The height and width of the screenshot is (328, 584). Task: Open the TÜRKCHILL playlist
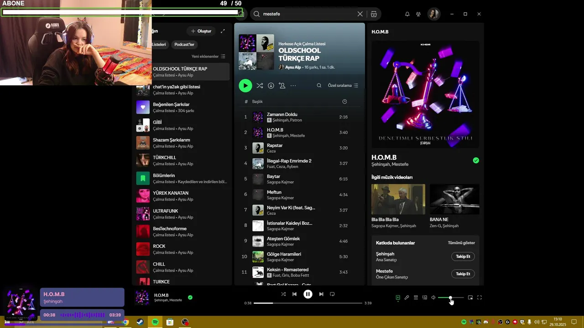tap(182, 160)
